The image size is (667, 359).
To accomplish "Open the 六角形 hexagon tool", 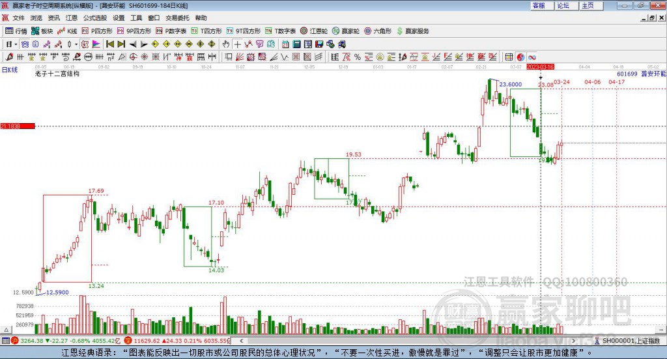I will (x=378, y=31).
